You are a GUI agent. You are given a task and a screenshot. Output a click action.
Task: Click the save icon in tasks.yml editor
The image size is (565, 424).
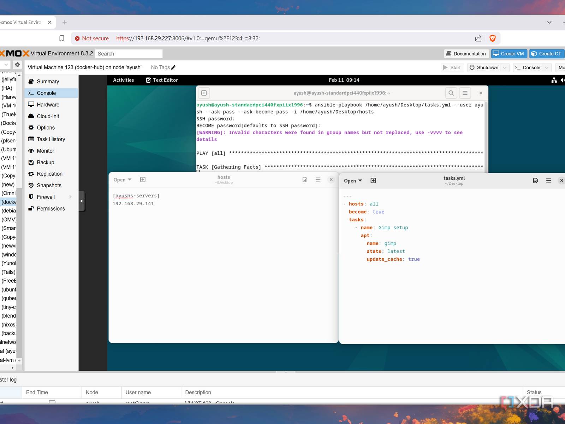coord(535,181)
